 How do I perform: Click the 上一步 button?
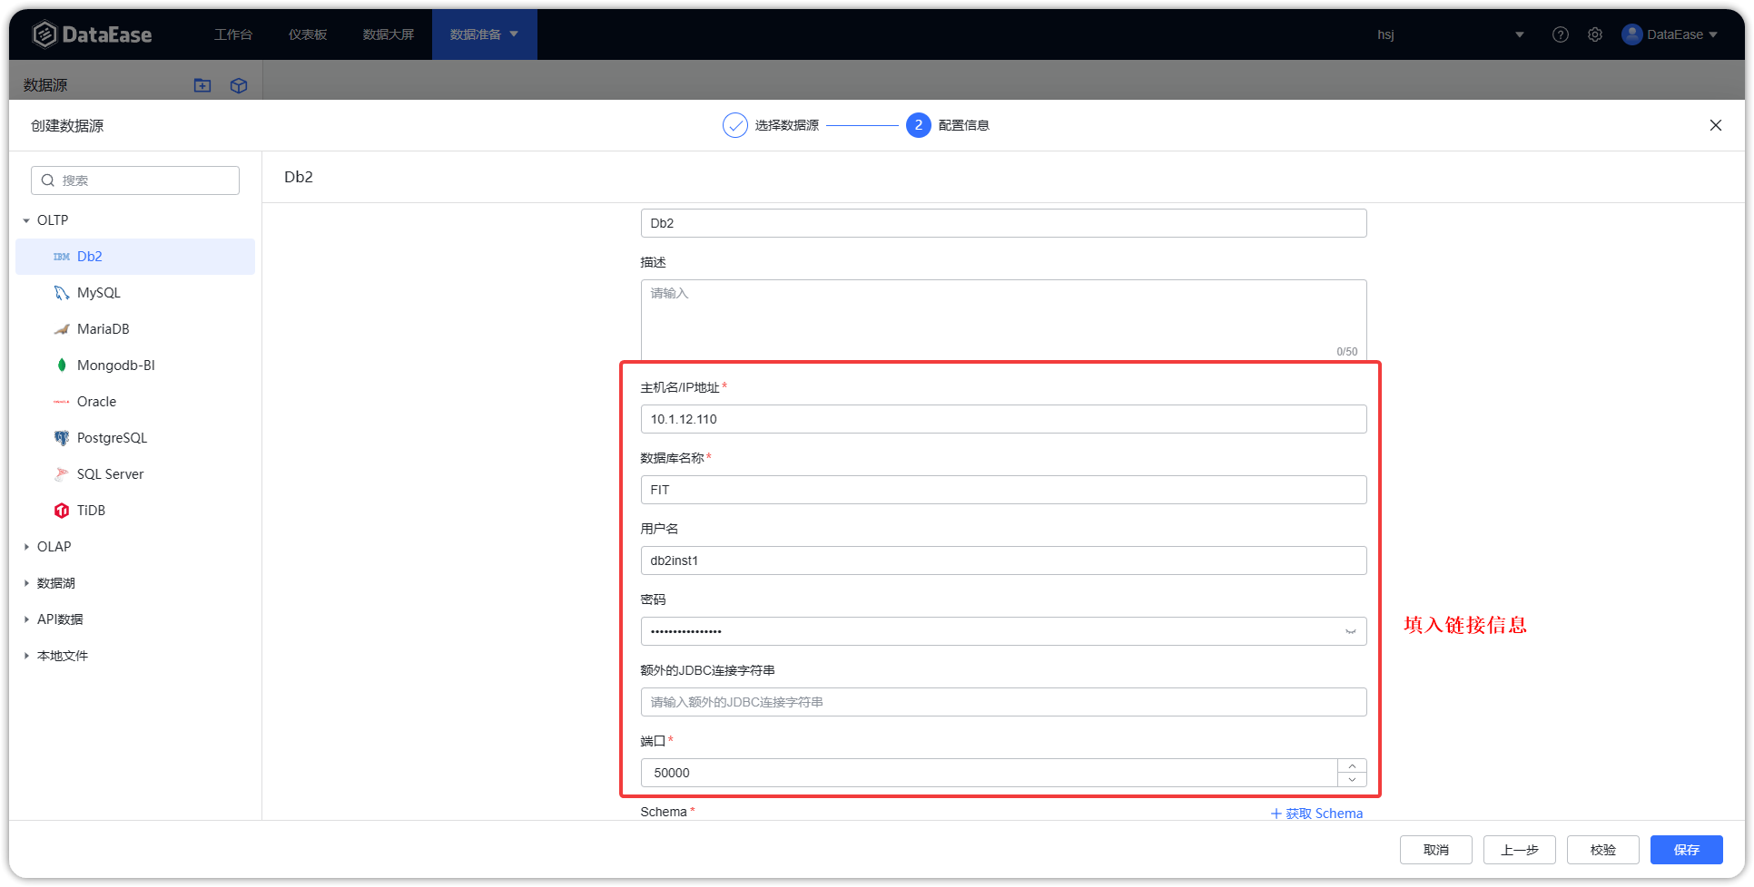tap(1519, 850)
